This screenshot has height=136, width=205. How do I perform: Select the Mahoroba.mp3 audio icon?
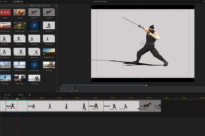pos(34,25)
